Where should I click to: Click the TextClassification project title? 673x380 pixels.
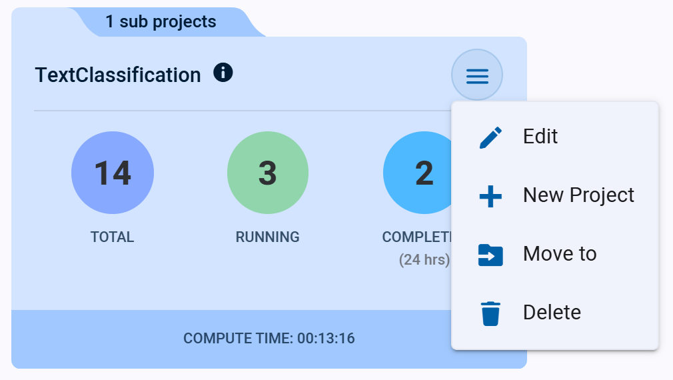click(118, 75)
